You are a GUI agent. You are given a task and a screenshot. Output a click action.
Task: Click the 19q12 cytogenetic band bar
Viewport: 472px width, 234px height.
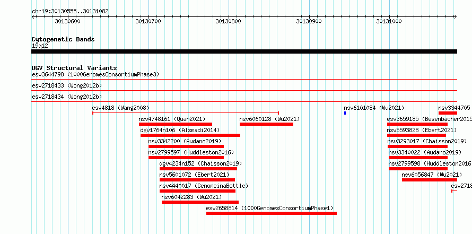tap(244, 51)
